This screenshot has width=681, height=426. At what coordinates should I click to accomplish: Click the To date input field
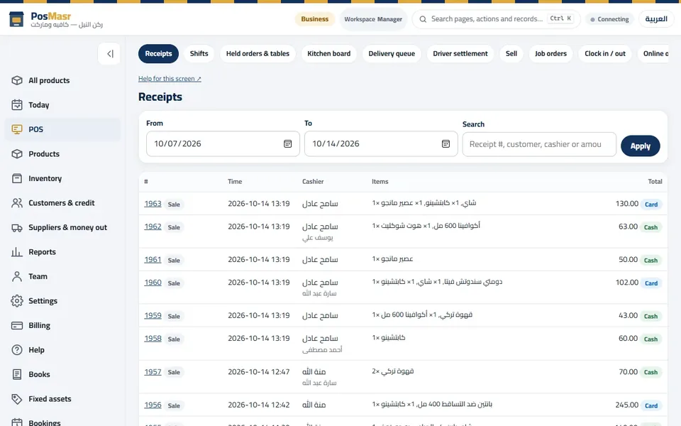[381, 144]
